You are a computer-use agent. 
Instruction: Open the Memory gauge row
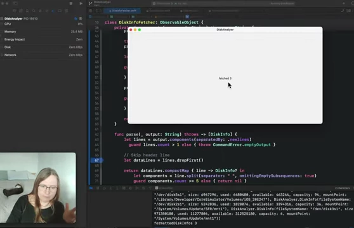pyautogui.click(x=42, y=32)
